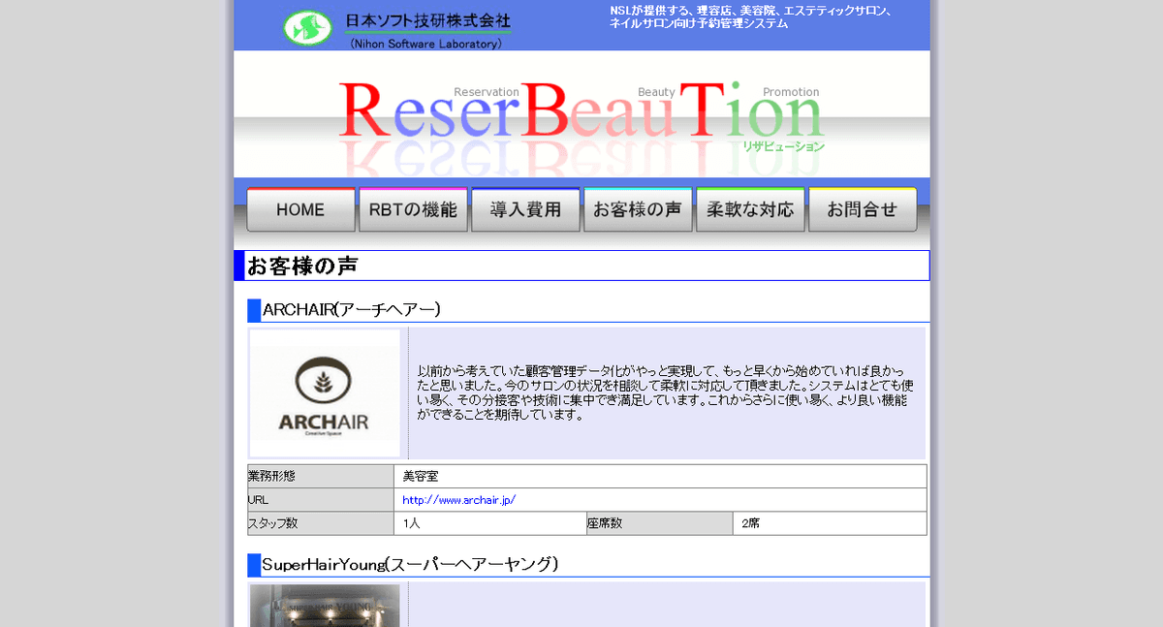Click the (Nihon Software Laboratory) subtitle
The height and width of the screenshot is (627, 1163).
pyautogui.click(x=426, y=44)
